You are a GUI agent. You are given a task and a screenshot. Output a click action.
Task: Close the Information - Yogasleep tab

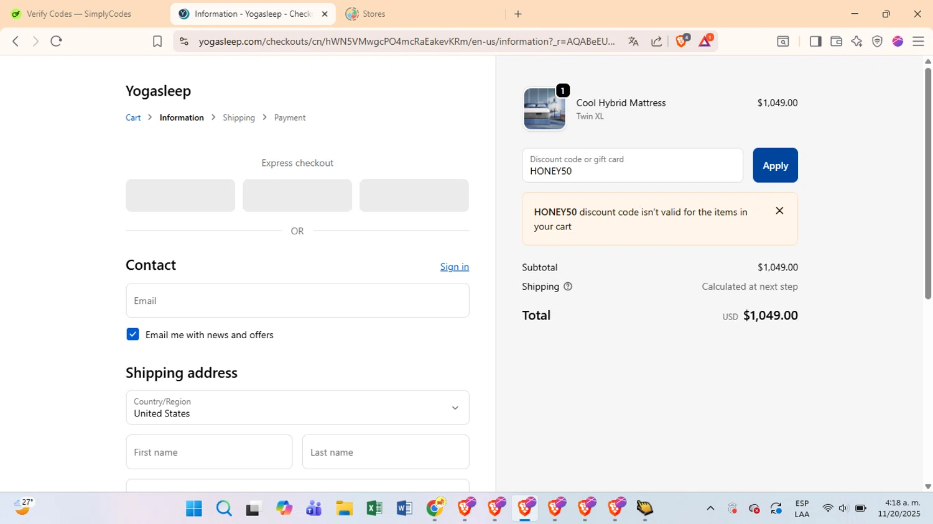325,14
